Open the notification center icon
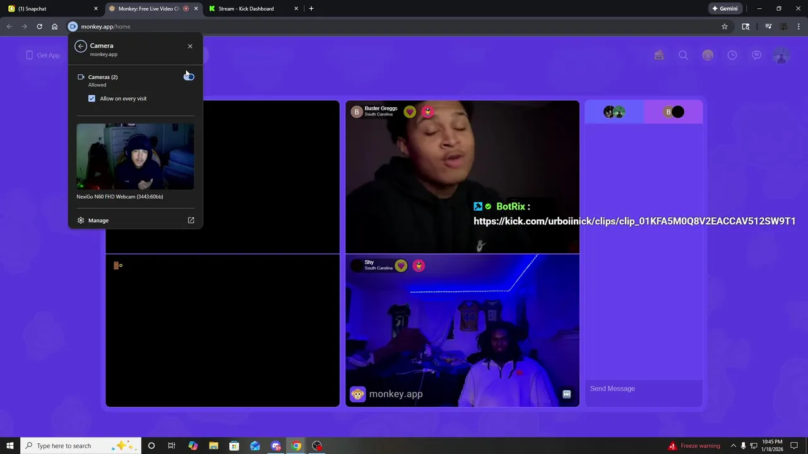 [795, 446]
